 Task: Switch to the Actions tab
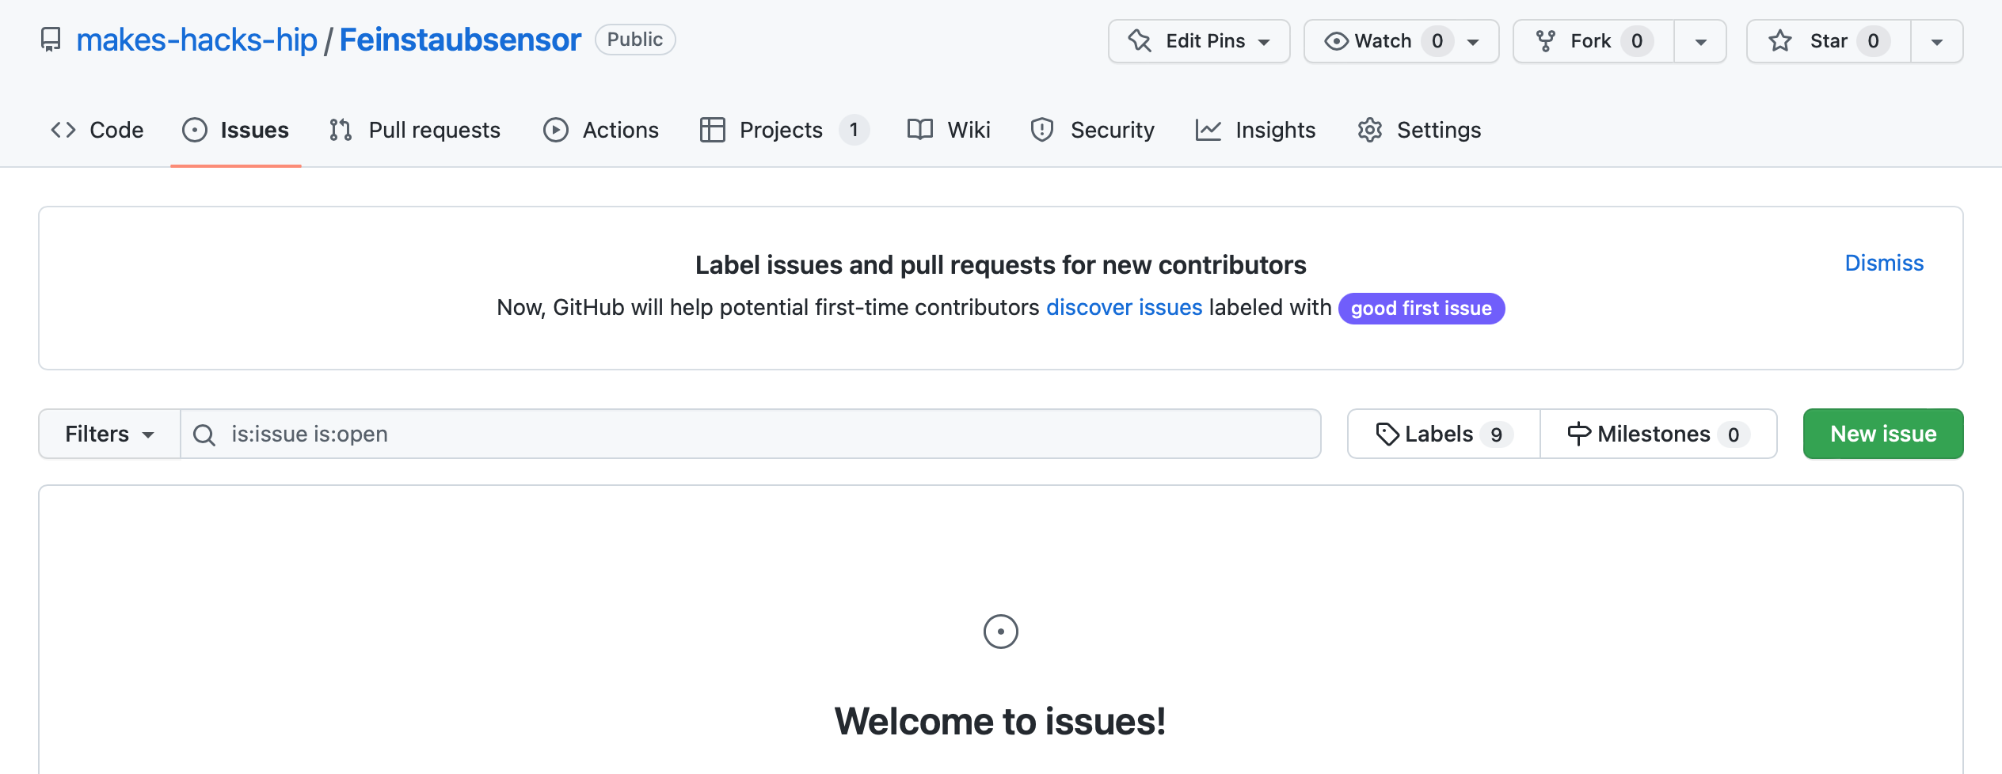click(601, 130)
